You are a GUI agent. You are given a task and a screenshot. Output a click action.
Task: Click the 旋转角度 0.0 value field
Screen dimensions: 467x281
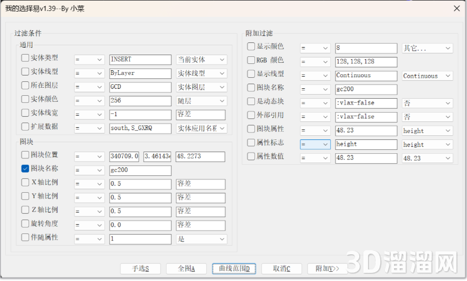click(140, 225)
